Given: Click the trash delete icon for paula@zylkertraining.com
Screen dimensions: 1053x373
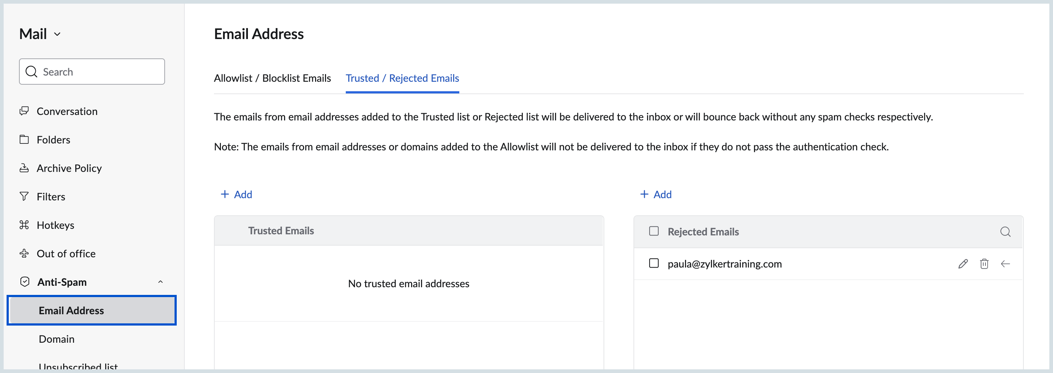Looking at the screenshot, I should (984, 264).
